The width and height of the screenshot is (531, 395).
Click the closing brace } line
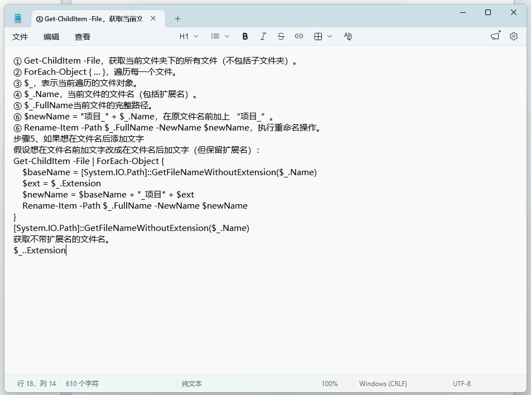15,217
